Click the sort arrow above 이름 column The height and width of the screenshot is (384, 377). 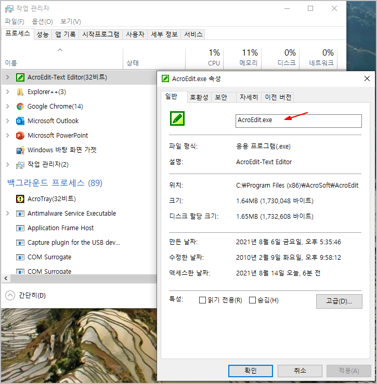tap(60, 50)
